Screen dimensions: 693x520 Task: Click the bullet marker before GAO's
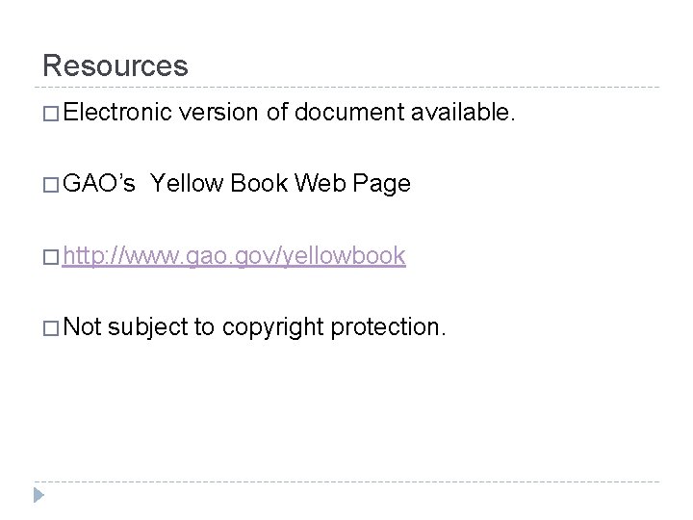coord(51,186)
